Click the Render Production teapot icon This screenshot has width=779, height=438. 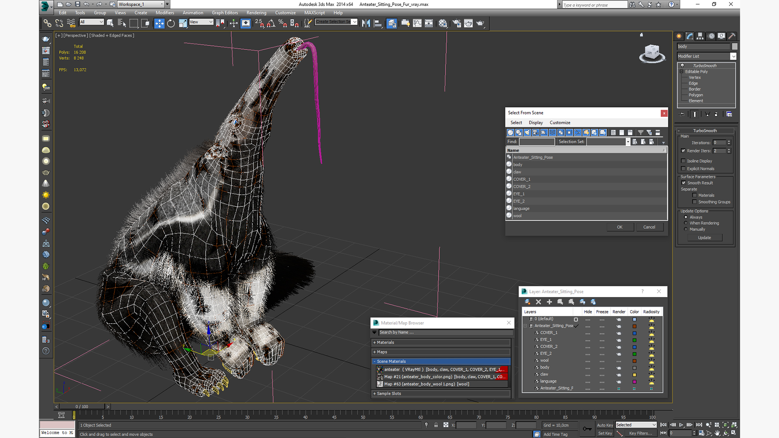click(480, 23)
